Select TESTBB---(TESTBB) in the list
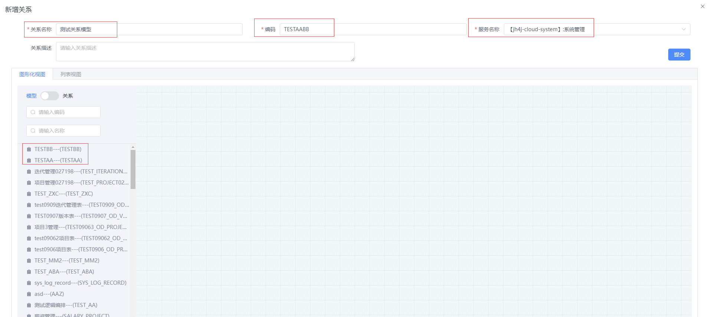709x317 pixels. [x=58, y=149]
